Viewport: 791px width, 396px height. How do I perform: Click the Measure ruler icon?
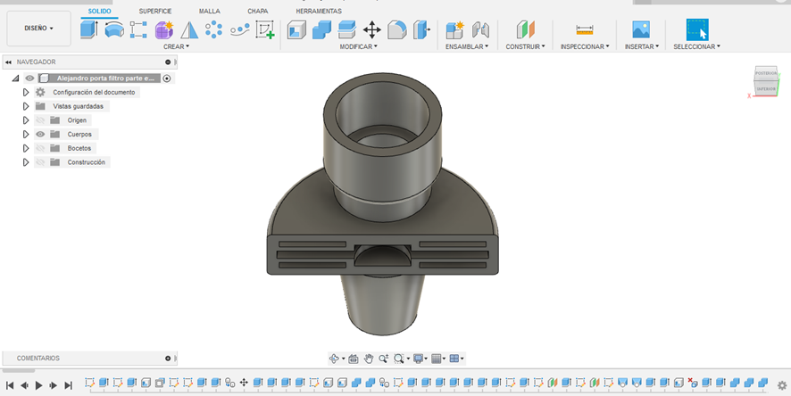tap(585, 29)
